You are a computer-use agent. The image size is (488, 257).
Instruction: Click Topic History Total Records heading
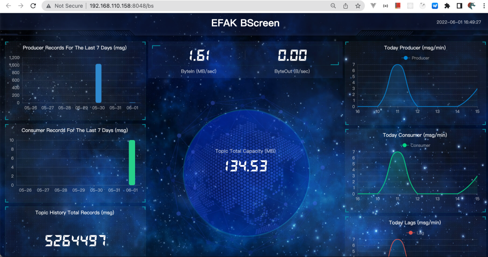point(75,212)
